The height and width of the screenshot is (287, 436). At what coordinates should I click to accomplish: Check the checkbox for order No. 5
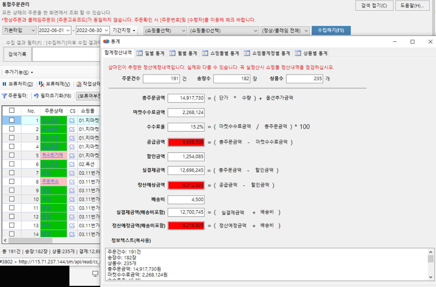click(x=12, y=155)
